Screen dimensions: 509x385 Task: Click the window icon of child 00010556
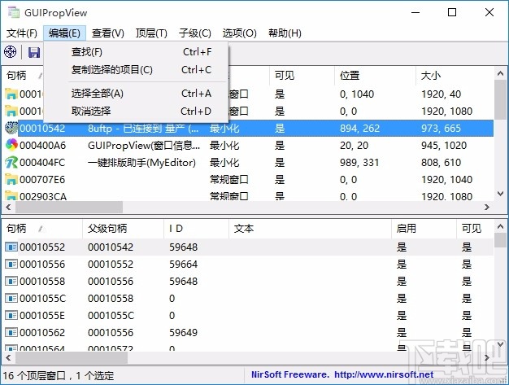click(x=11, y=264)
